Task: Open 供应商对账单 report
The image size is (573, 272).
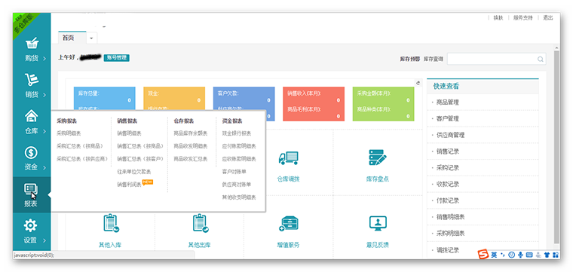Action: tap(237, 185)
